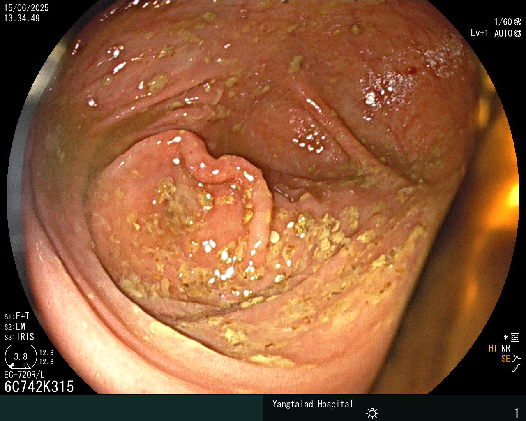Click the crossed f tone icon

[x=516, y=368]
